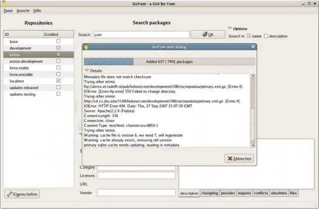The height and width of the screenshot is (209, 319).
Task: Enable the extras-development repository checkbox
Action: click(58, 61)
